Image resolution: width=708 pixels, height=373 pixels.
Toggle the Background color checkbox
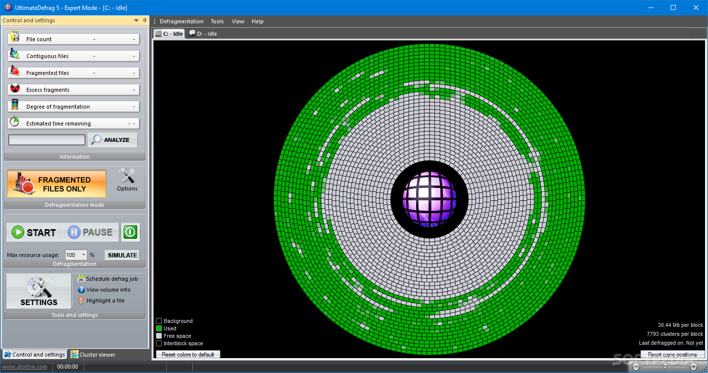tap(159, 321)
